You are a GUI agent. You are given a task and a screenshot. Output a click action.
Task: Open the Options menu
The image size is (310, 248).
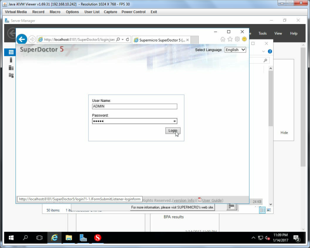(x=72, y=12)
